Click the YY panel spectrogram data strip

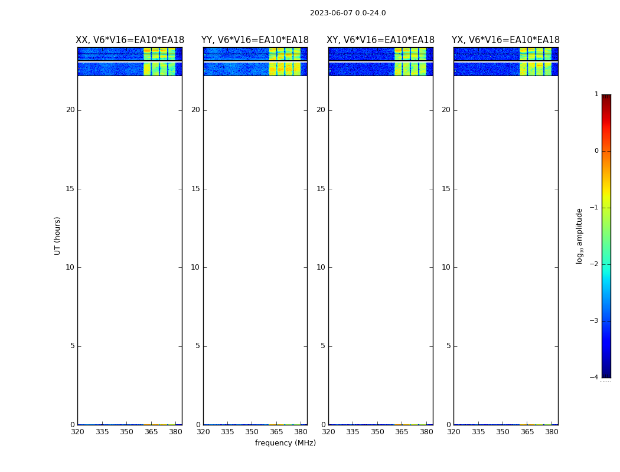(256, 61)
